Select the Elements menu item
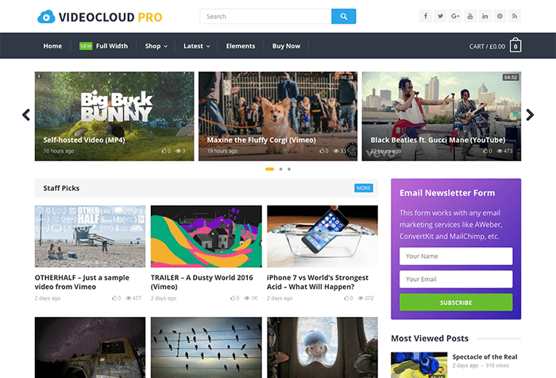Screen dimensions: 556x378 (x=241, y=46)
